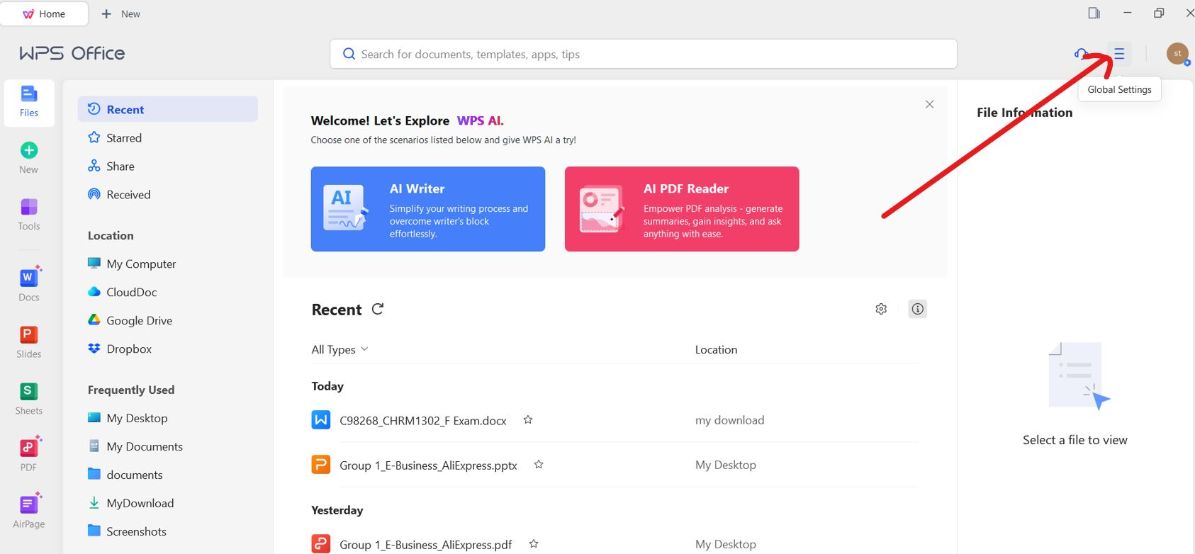This screenshot has width=1195, height=554.
Task: Toggle the side panel layout icon in title bar
Action: (x=1094, y=13)
